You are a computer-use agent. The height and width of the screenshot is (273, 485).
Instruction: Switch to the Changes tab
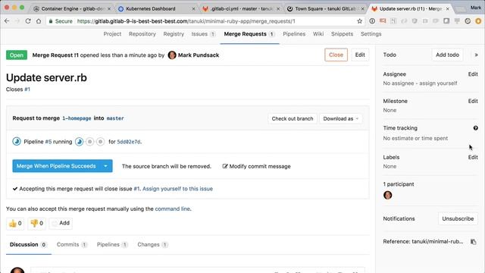152,244
